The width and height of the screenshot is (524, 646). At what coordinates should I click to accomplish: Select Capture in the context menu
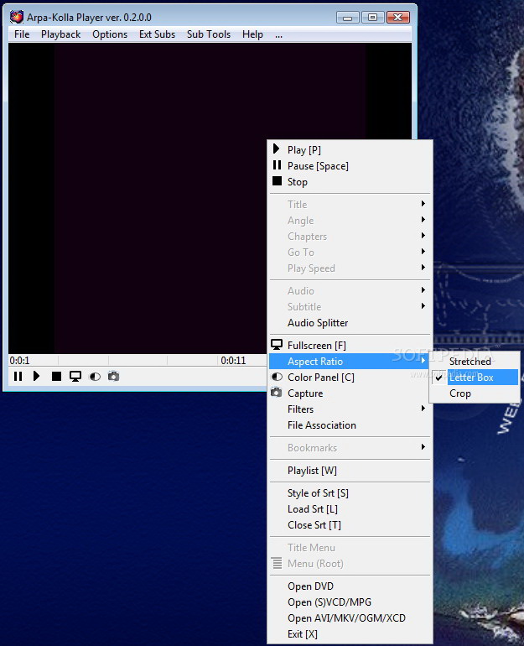[x=305, y=393]
